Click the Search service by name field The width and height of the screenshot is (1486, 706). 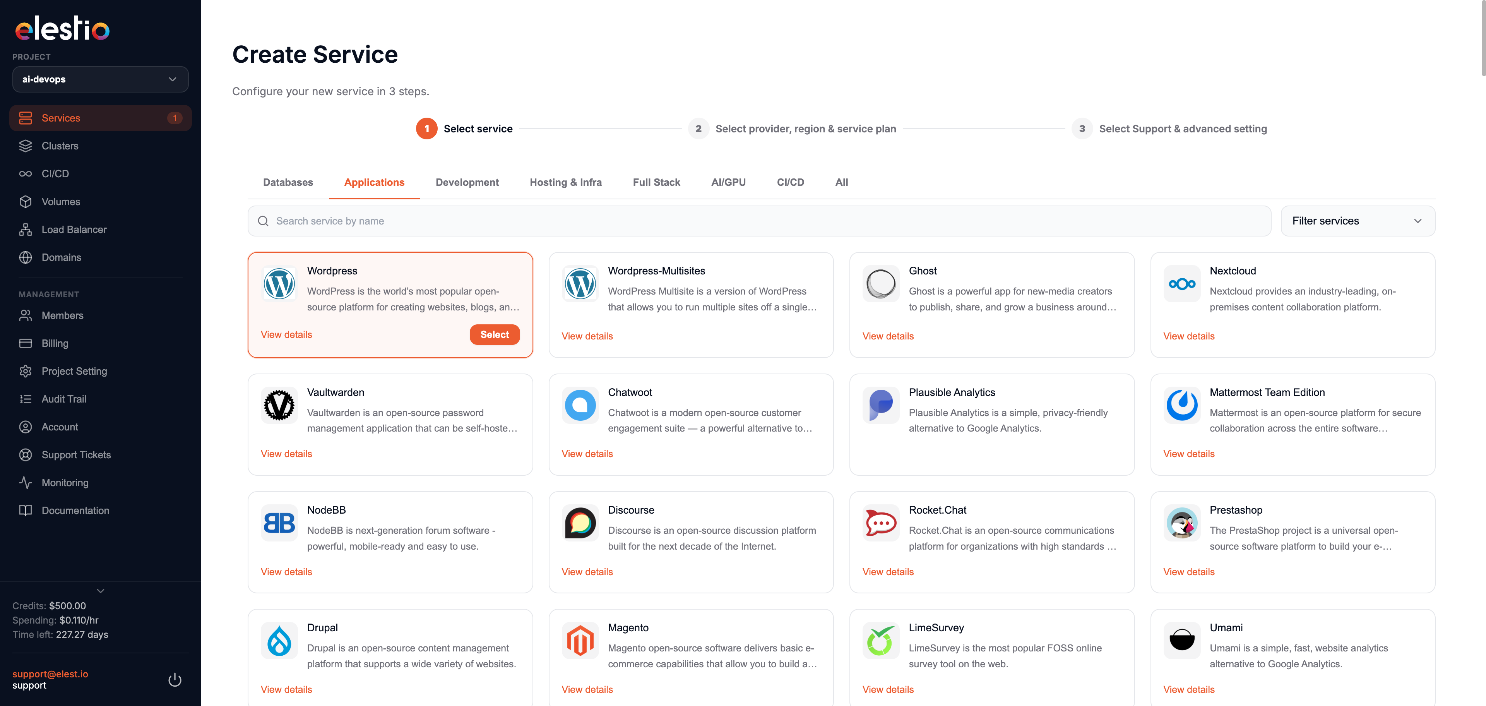(x=759, y=221)
